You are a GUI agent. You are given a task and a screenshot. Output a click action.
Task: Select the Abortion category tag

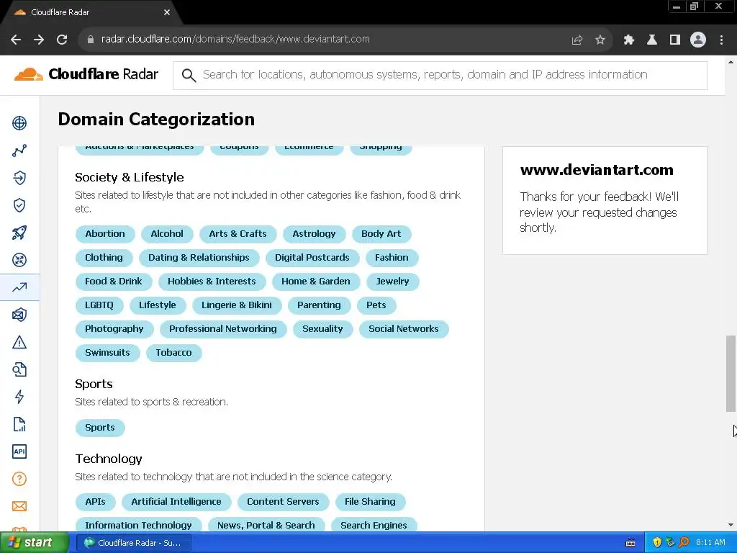105,234
